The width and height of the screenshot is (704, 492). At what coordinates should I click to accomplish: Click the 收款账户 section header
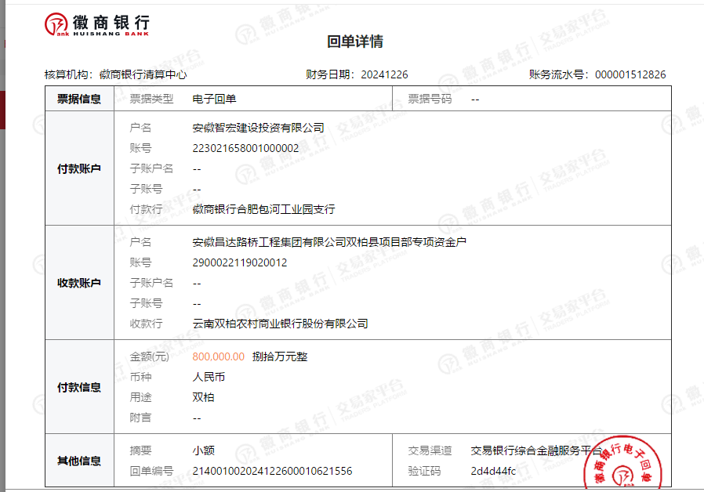[x=79, y=283]
